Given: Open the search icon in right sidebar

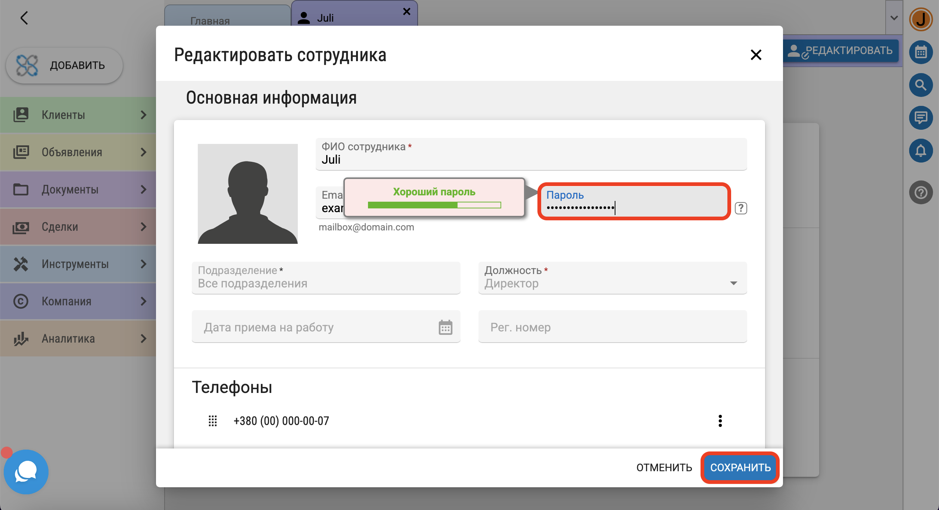Looking at the screenshot, I should pyautogui.click(x=921, y=85).
